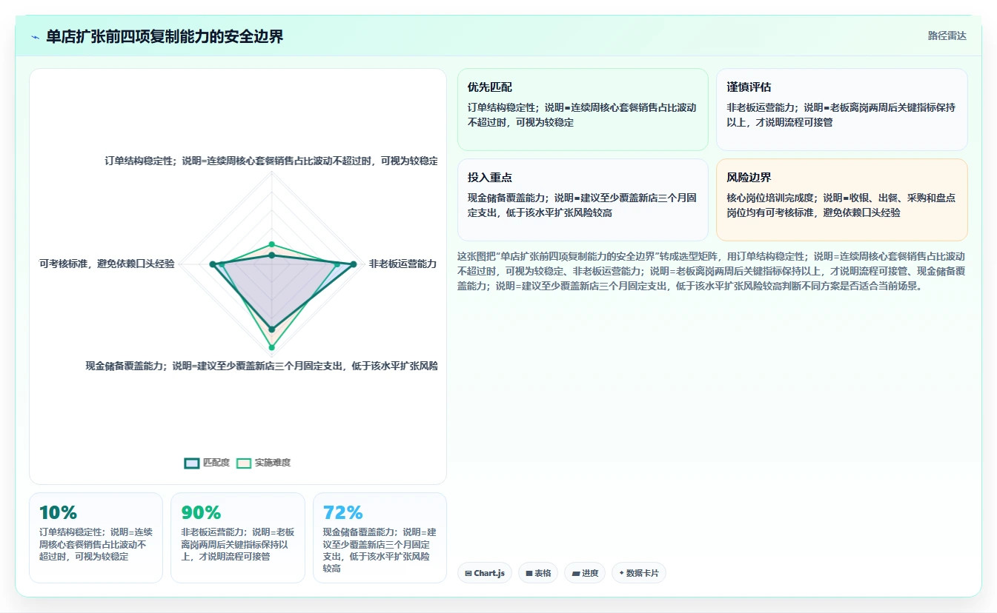Click the 路径雷达 label in the header

[947, 36]
